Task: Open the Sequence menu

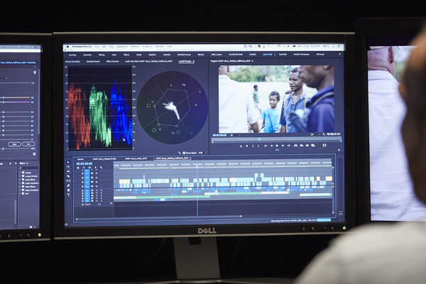Action: coord(122,46)
